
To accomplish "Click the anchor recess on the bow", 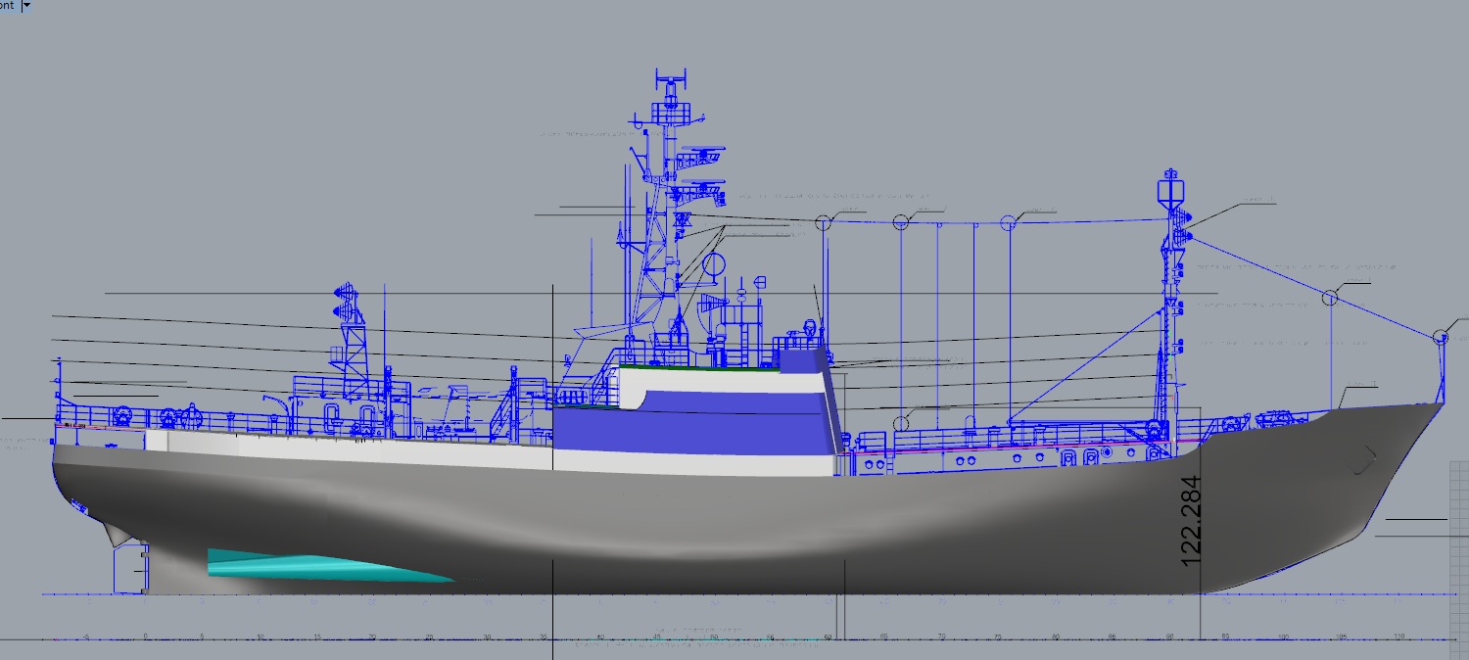I will 1366,457.
